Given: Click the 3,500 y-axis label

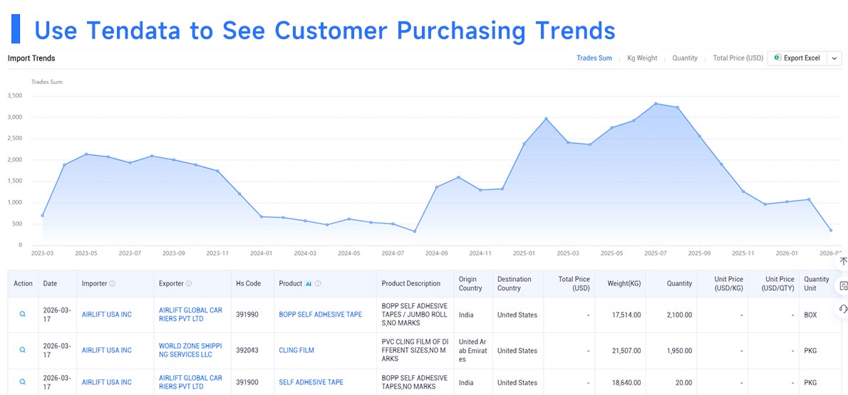Looking at the screenshot, I should click(x=14, y=95).
